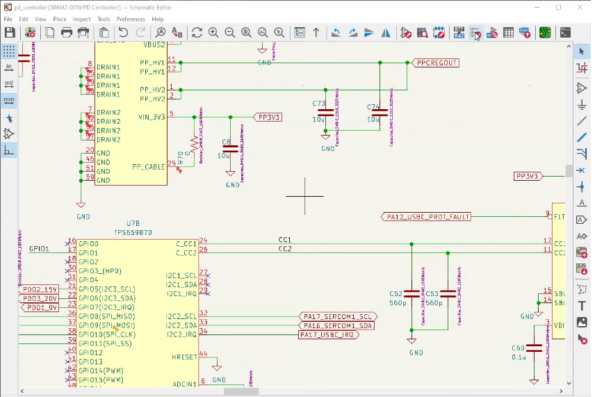Open the Preferences menu
Image resolution: width=595 pixels, height=397 pixels.
(131, 19)
